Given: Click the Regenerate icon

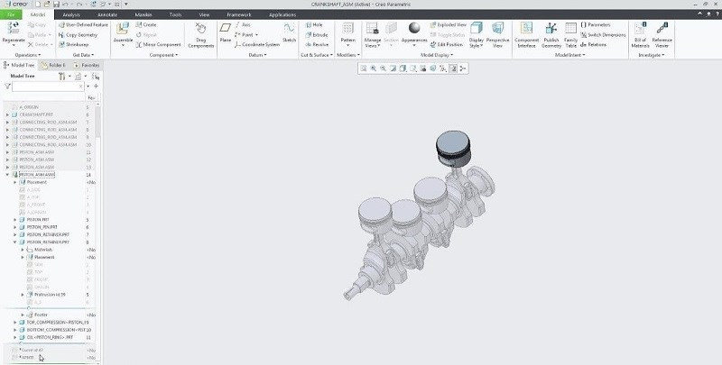Looking at the screenshot, I should pos(14,32).
